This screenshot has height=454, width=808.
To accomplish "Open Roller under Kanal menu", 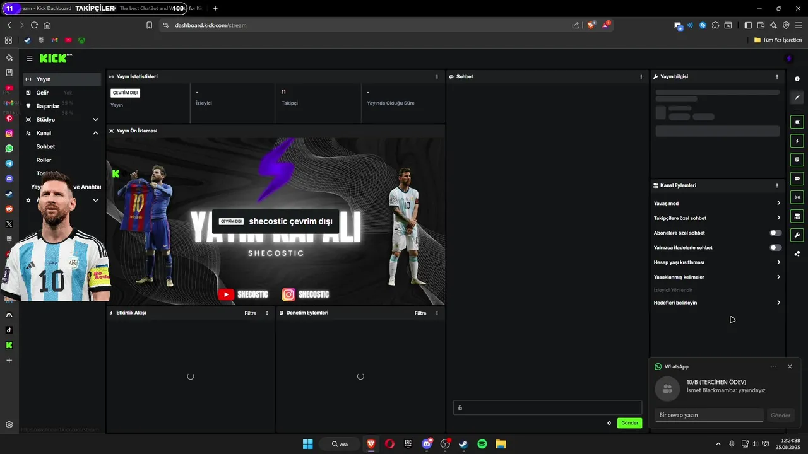I will click(44, 160).
